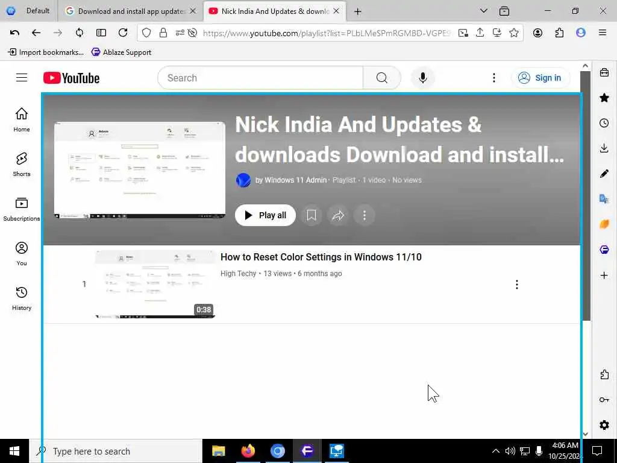Click the autoplay blocked icon in address bar
The image size is (617, 463).
pos(192,33)
